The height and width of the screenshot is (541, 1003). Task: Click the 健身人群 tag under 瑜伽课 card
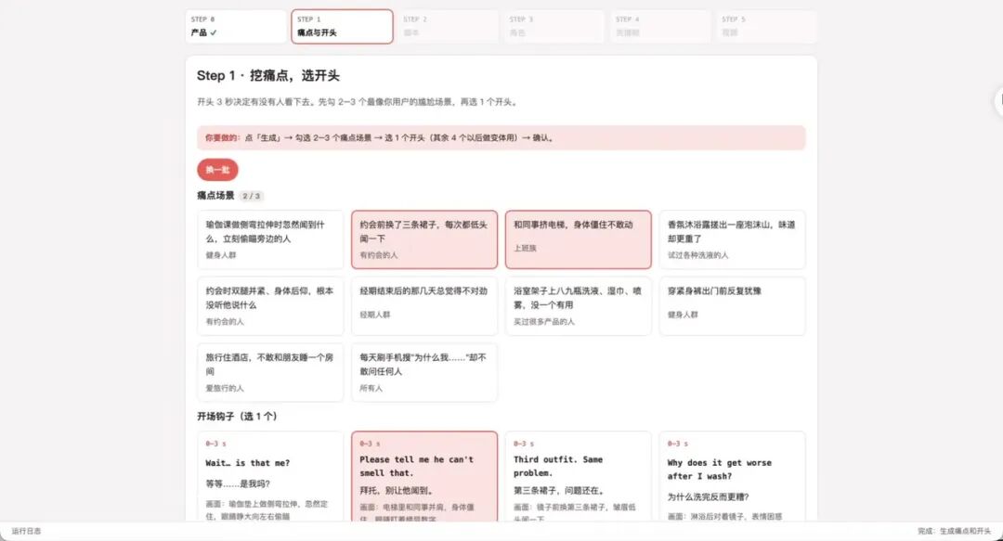[221, 255]
